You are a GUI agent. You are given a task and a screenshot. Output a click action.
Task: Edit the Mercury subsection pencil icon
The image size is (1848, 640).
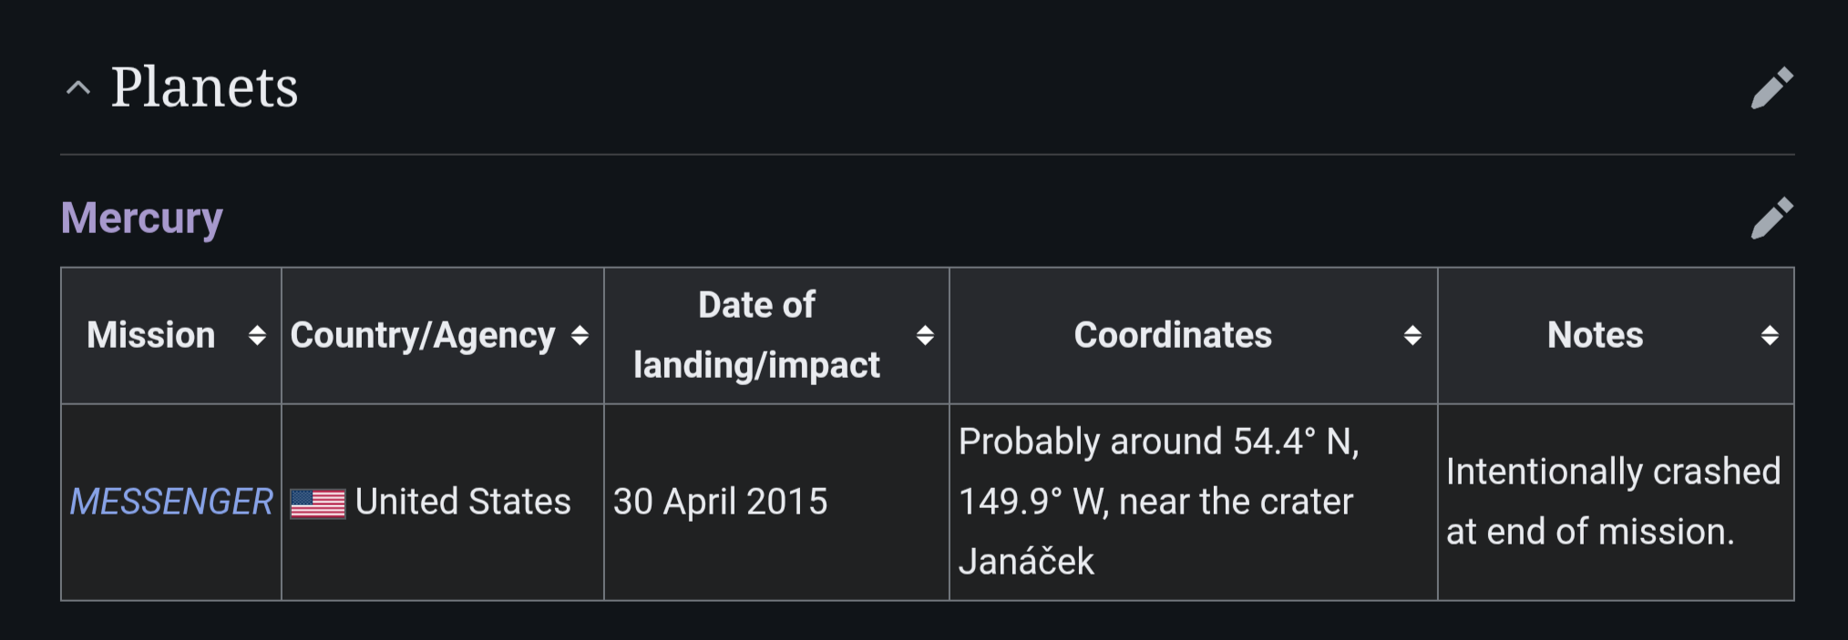click(1771, 218)
